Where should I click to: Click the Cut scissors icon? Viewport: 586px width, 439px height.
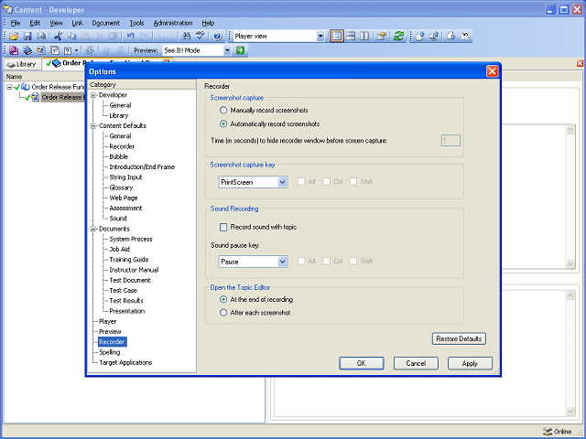[58, 37]
